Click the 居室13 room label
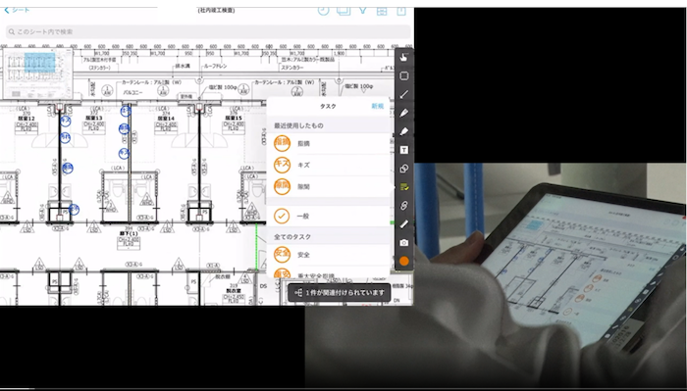This screenshot has width=687, height=391. 93,119
